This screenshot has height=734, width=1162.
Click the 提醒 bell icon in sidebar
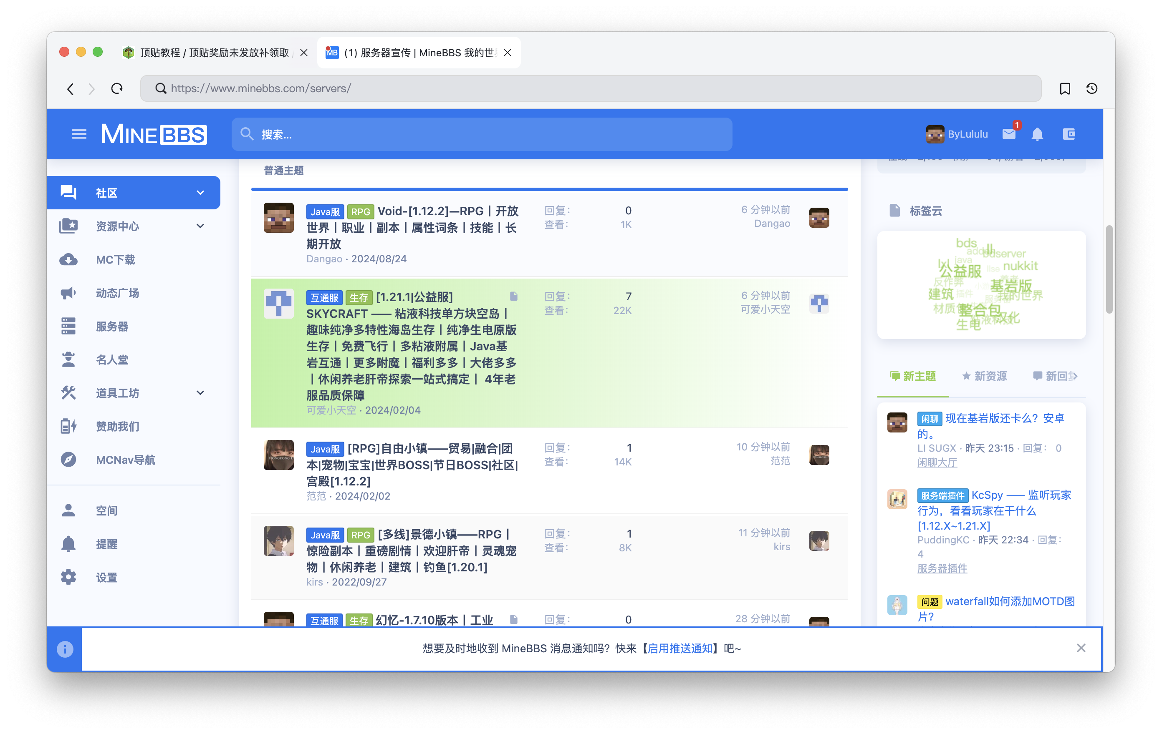coord(68,543)
